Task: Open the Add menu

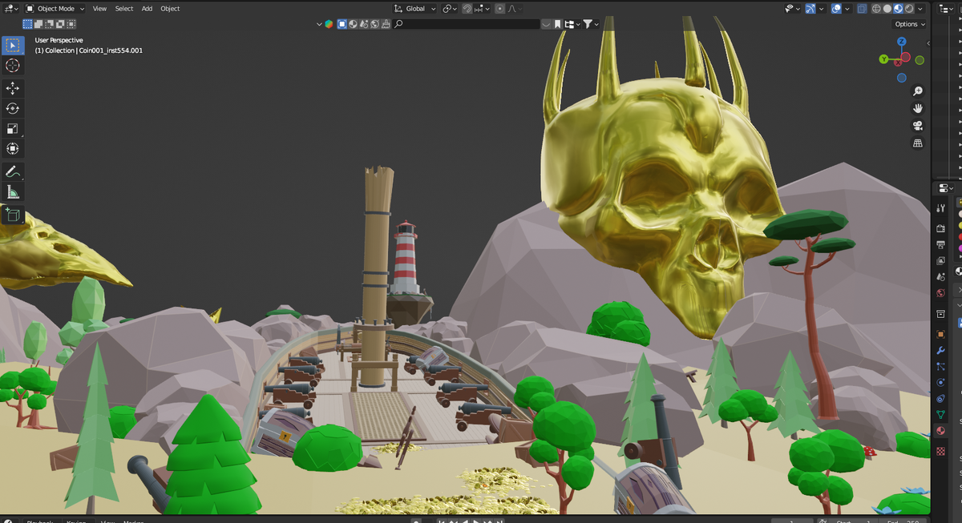Action: (x=148, y=9)
